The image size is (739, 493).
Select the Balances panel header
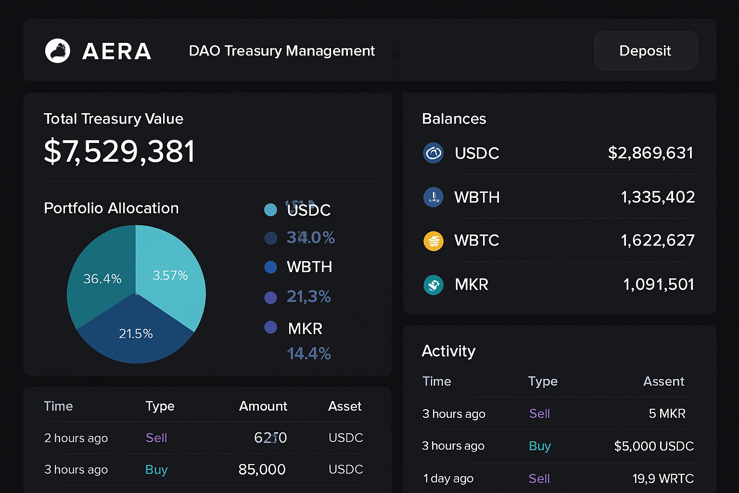pyautogui.click(x=454, y=118)
